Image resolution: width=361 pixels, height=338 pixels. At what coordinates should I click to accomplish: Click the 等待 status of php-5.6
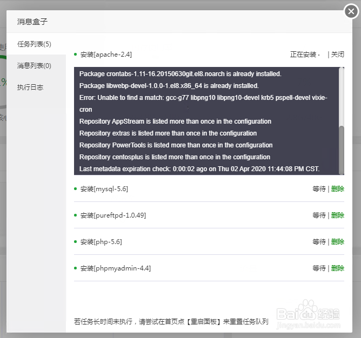tap(319, 242)
